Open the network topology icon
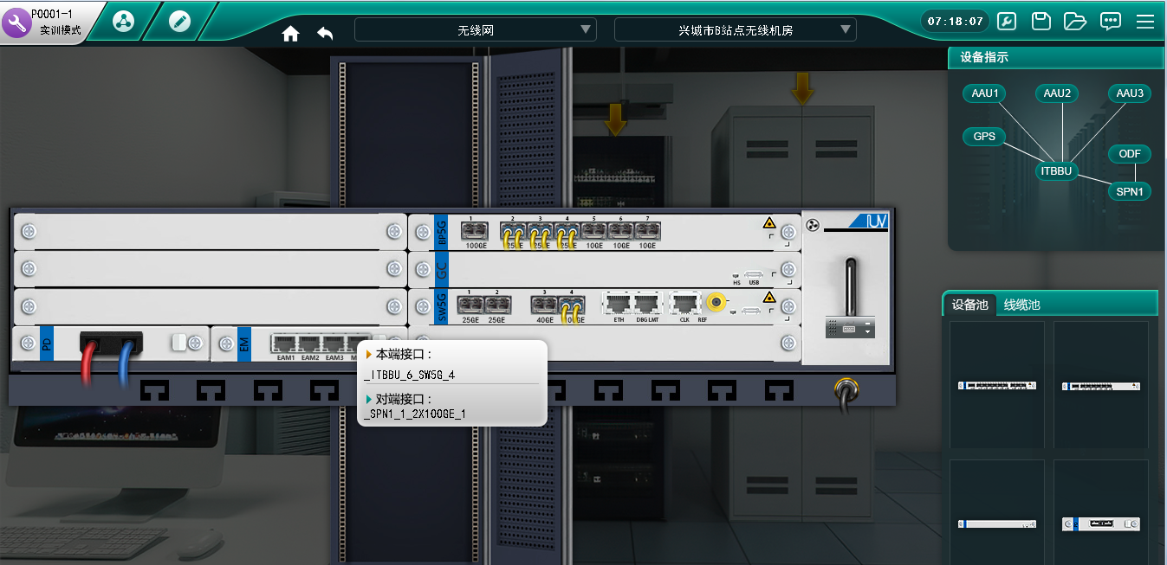Screen dimensions: 1167x565 [x=124, y=22]
